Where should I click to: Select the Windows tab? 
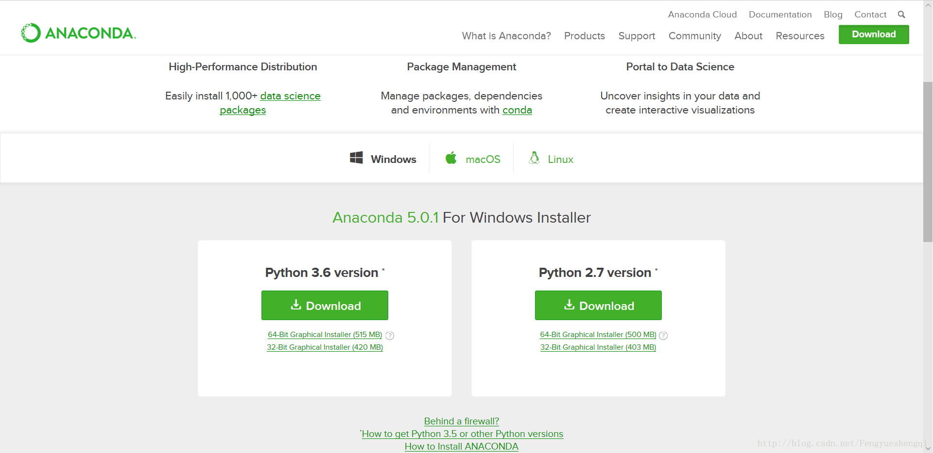point(383,158)
